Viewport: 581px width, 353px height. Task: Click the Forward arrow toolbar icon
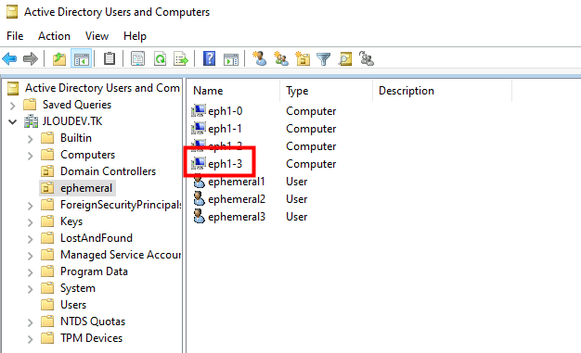[31, 58]
